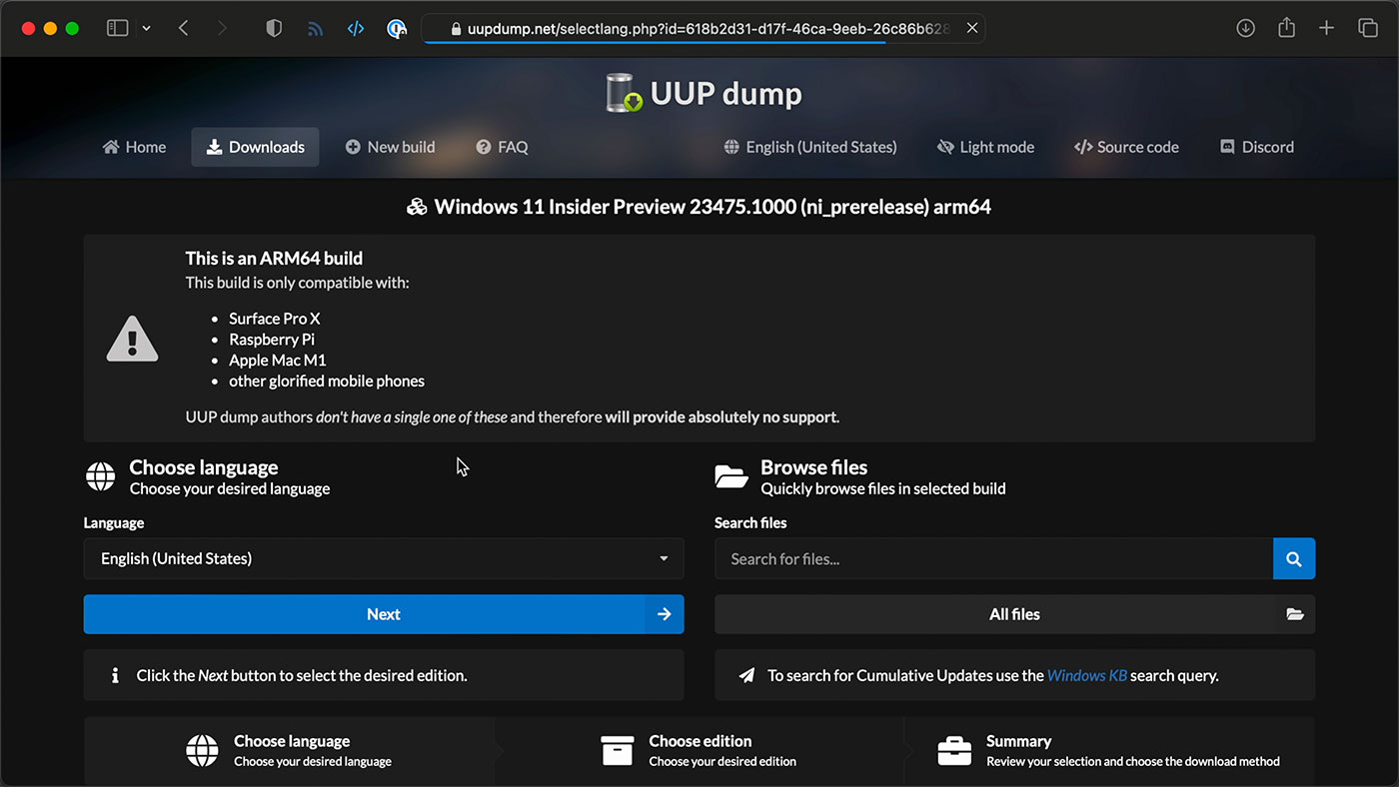Click the folder icon on All files
The width and height of the screenshot is (1399, 787).
(1295, 614)
